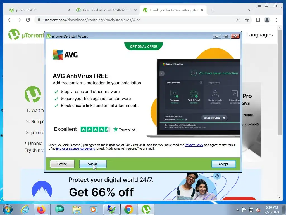Close the µTorrent Install Wizard
The height and width of the screenshot is (215, 286).
click(x=235, y=36)
